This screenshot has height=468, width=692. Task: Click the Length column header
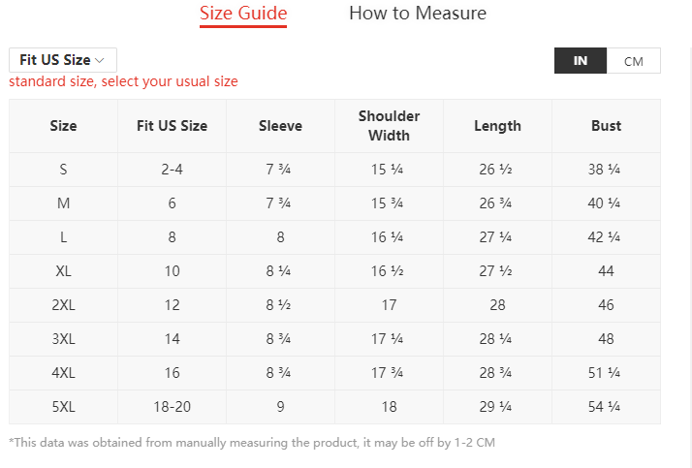(x=497, y=126)
